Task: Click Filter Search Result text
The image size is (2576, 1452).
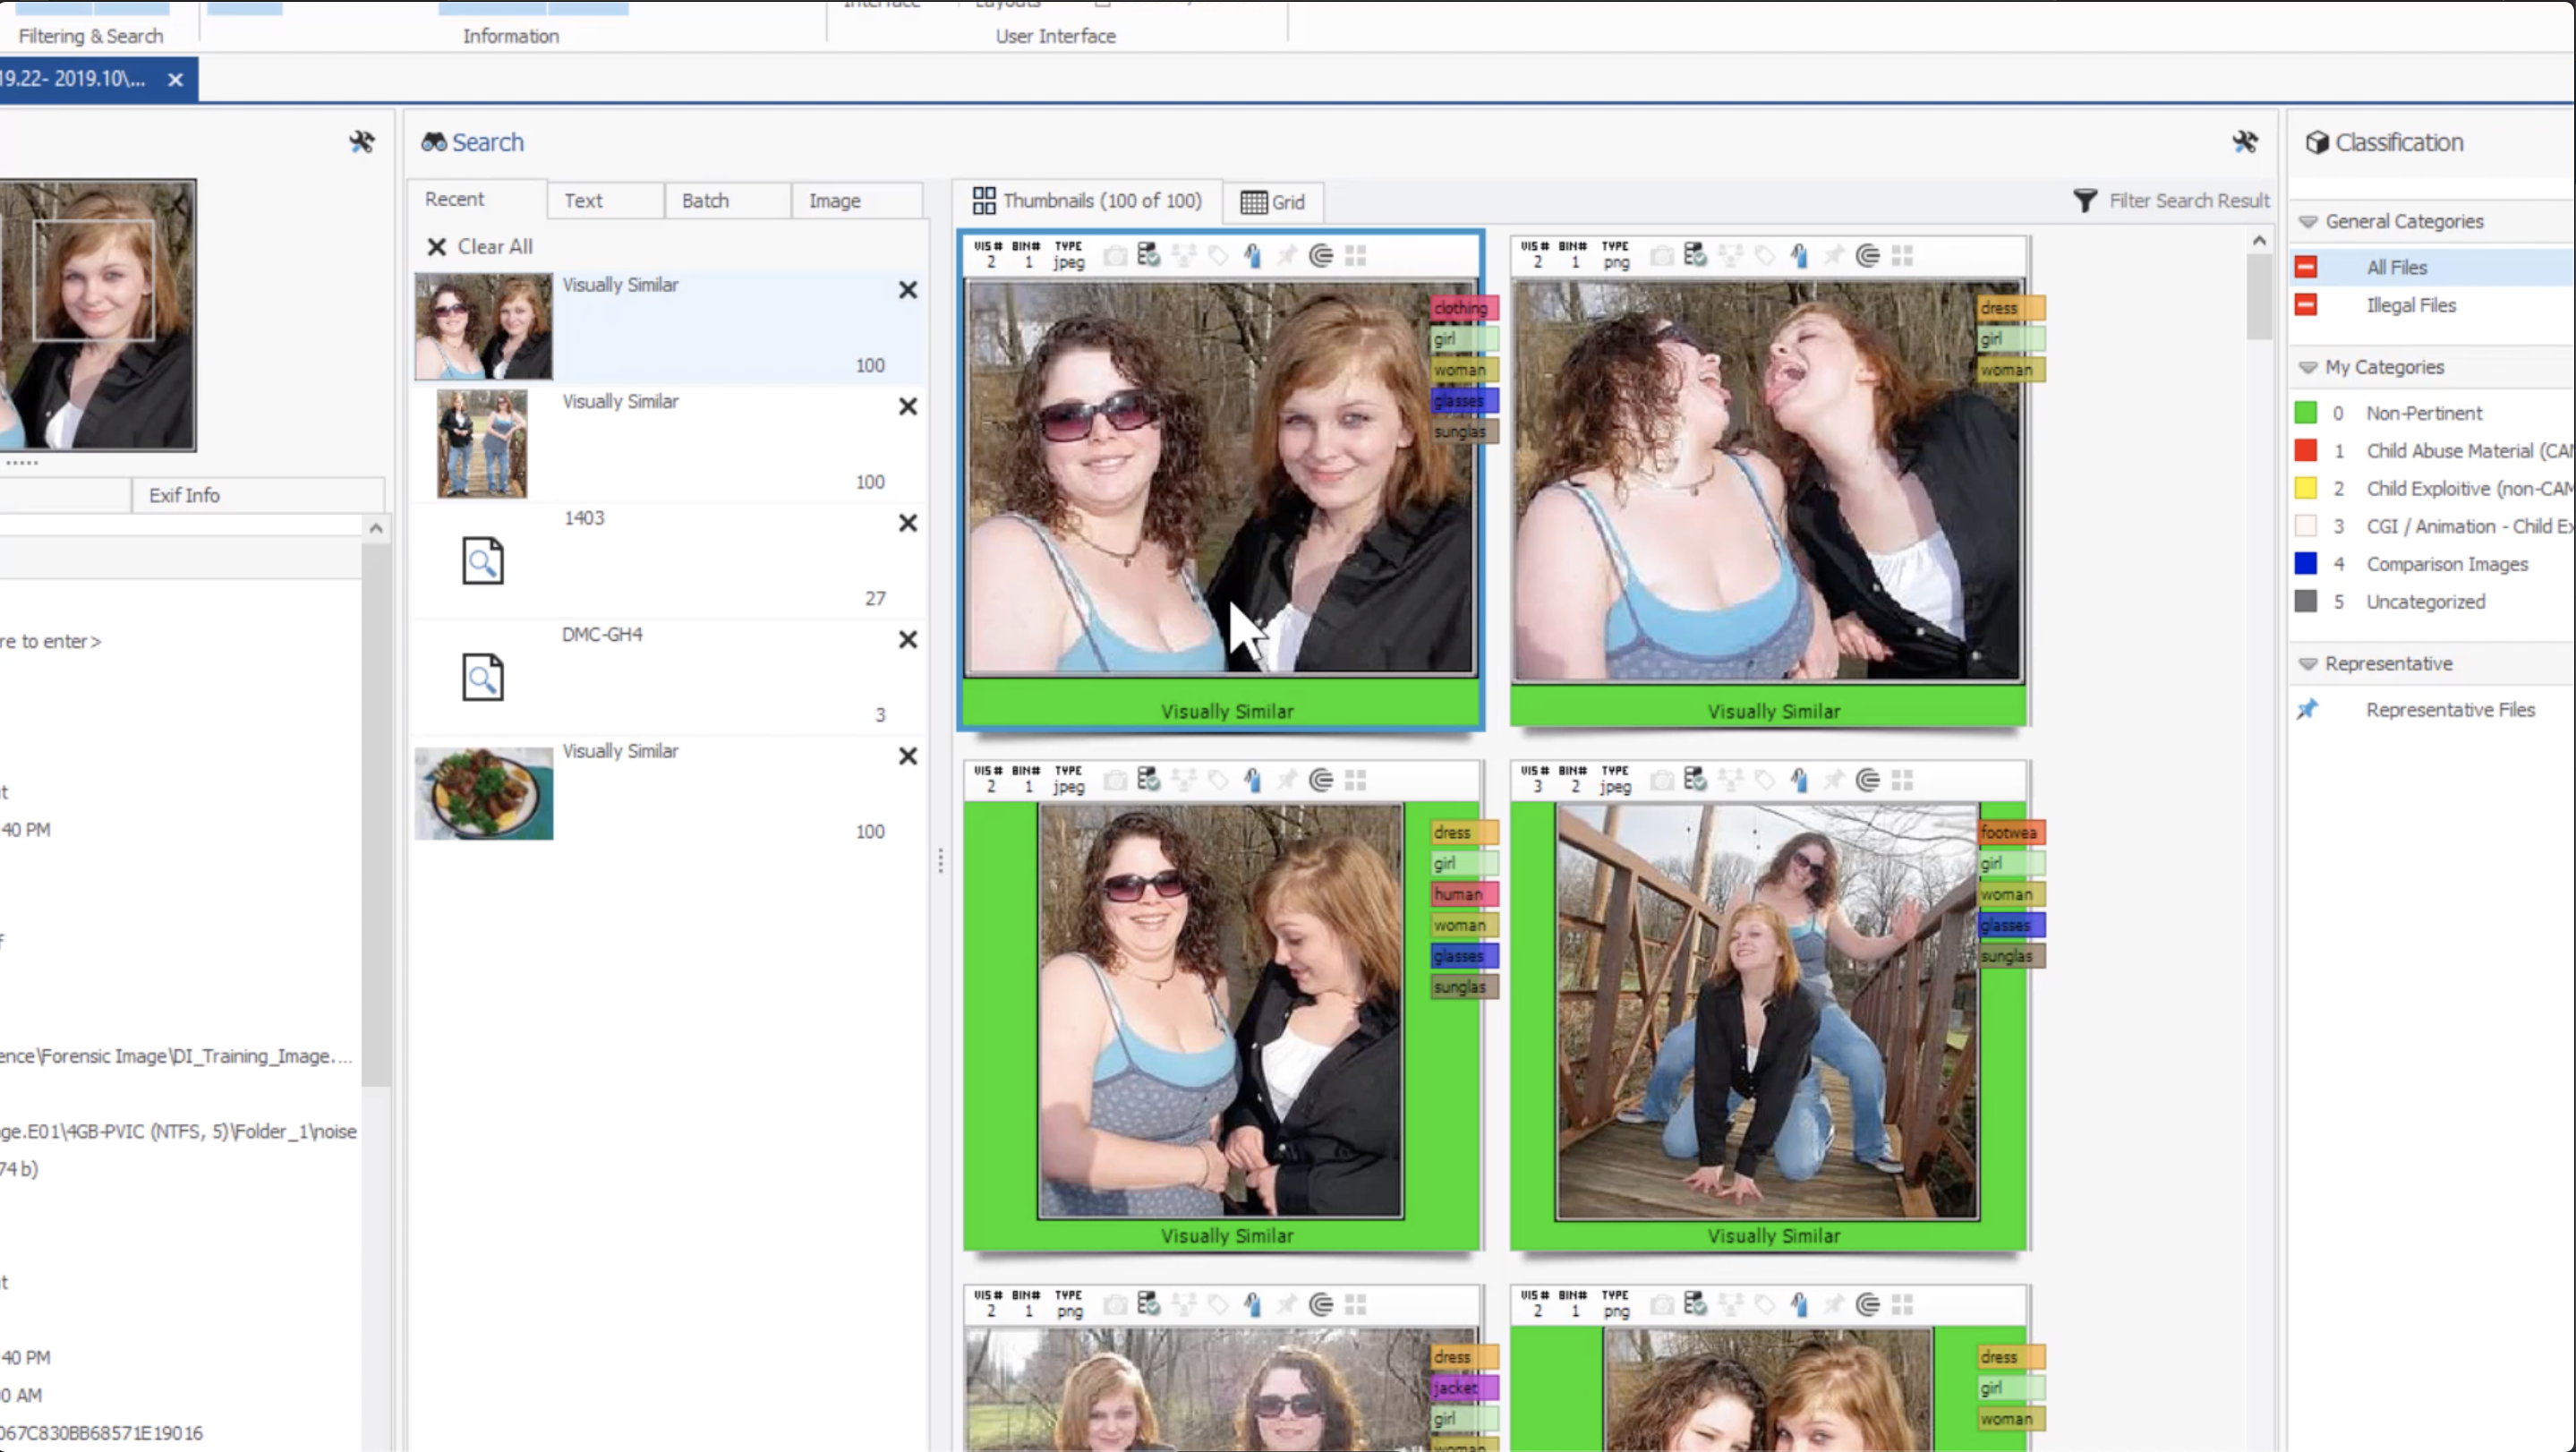Action: pyautogui.click(x=2189, y=201)
